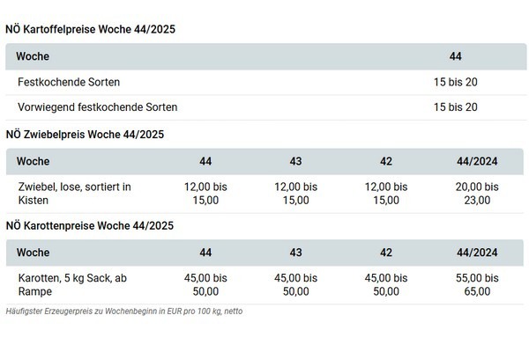Click the onion price 20,00 bis 23,00
This screenshot has height=352, width=529.
pos(476,194)
